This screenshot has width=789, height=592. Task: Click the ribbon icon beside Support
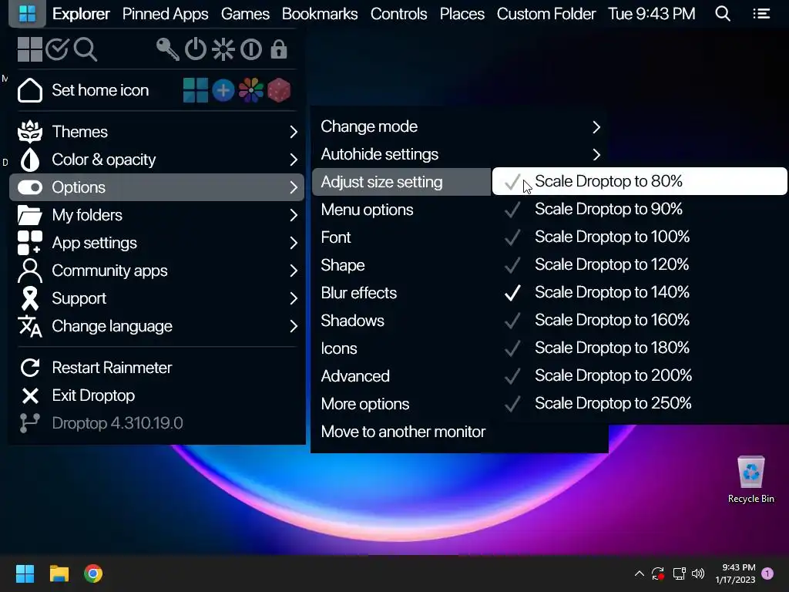(30, 298)
